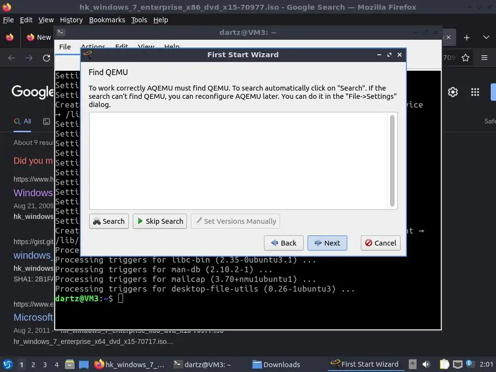Open the application menu on taskbar
496x372 pixels.
click(8, 364)
